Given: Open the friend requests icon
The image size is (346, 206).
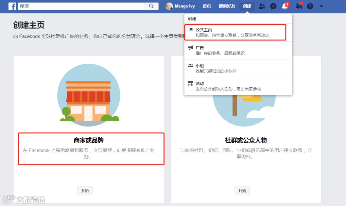Looking at the screenshot, I should click(x=262, y=6).
